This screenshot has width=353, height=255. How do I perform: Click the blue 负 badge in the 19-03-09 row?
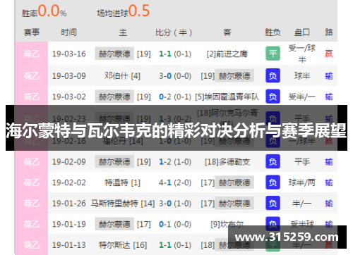[x=273, y=75]
